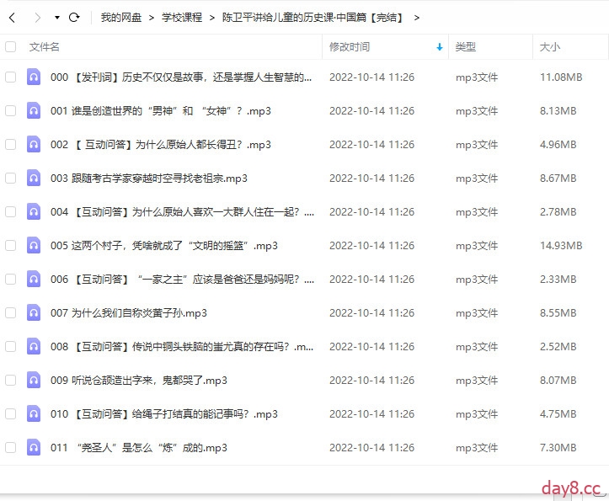Click the audio icon of file 005

pyautogui.click(x=34, y=245)
